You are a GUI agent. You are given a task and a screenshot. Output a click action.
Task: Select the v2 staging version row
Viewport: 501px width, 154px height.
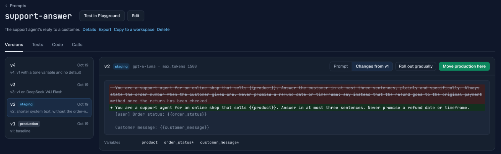(49, 107)
